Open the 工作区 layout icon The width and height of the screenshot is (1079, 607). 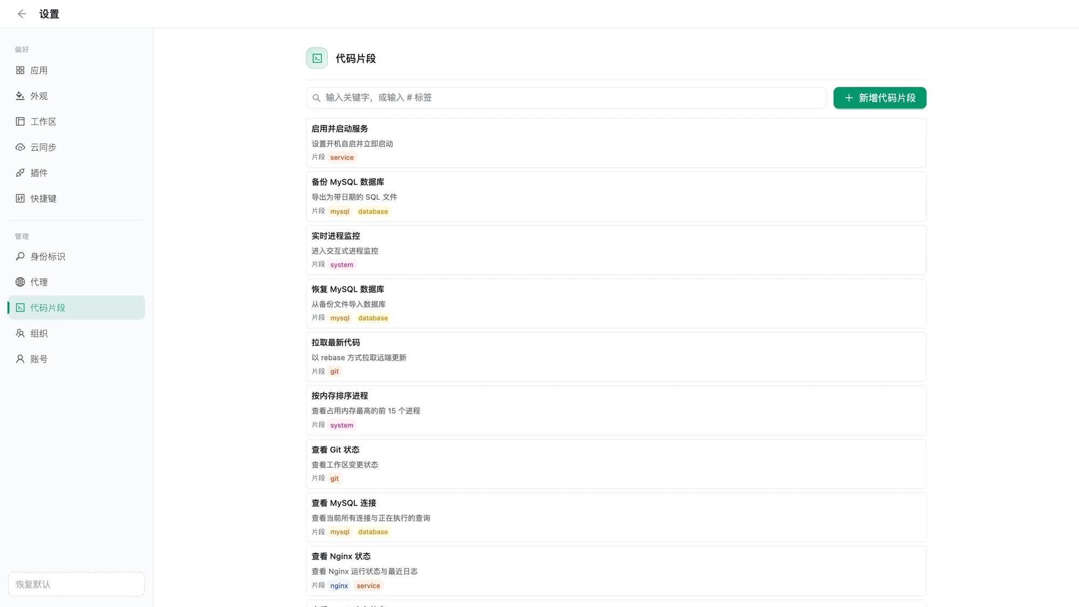(20, 121)
